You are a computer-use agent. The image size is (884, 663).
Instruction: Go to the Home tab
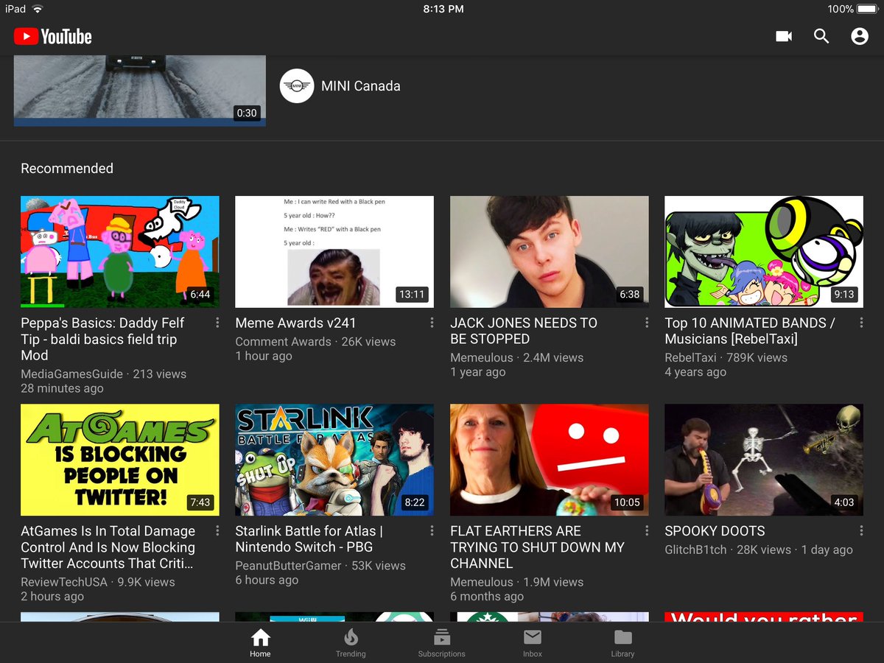pos(260,643)
